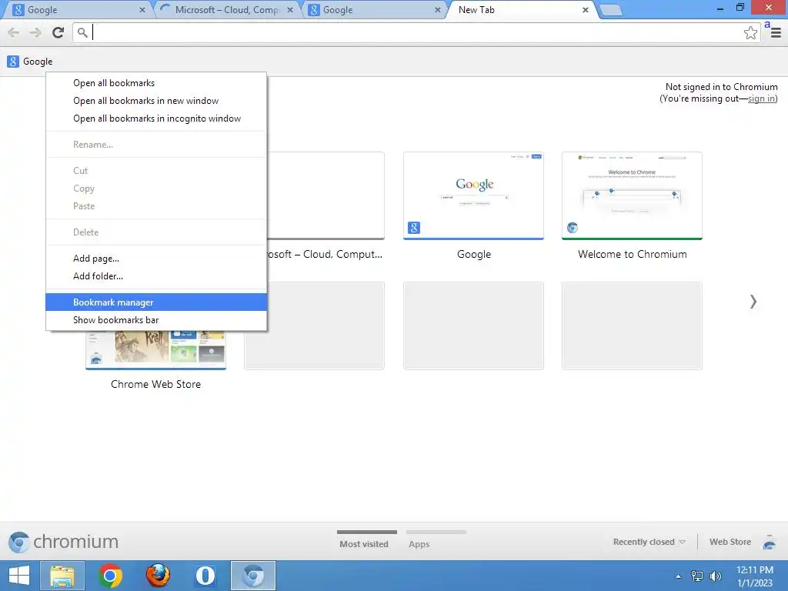Choose Open all bookmarks

155,83
